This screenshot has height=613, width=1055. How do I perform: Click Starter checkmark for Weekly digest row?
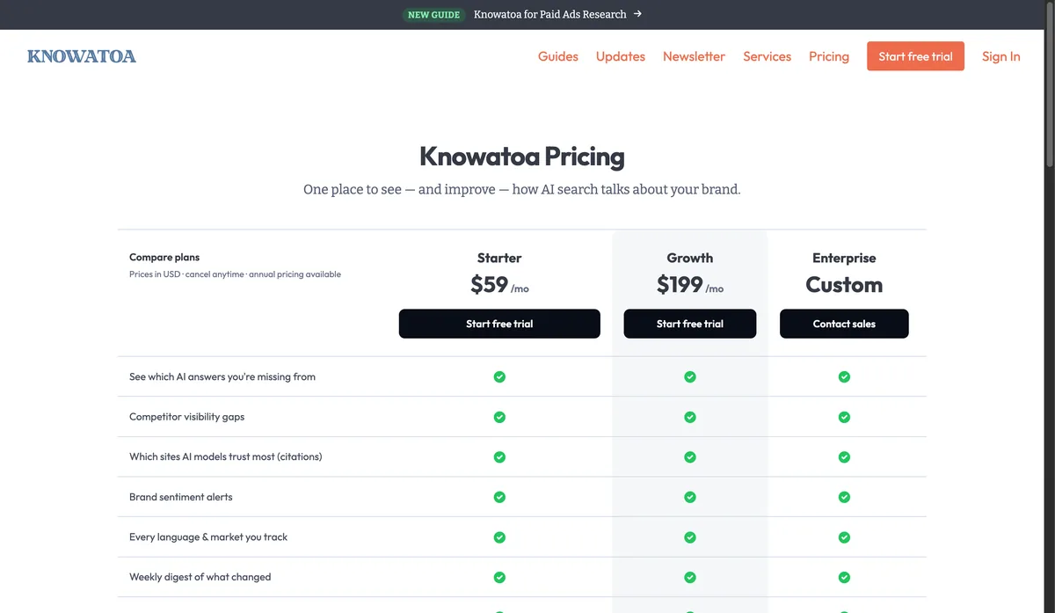pyautogui.click(x=499, y=578)
